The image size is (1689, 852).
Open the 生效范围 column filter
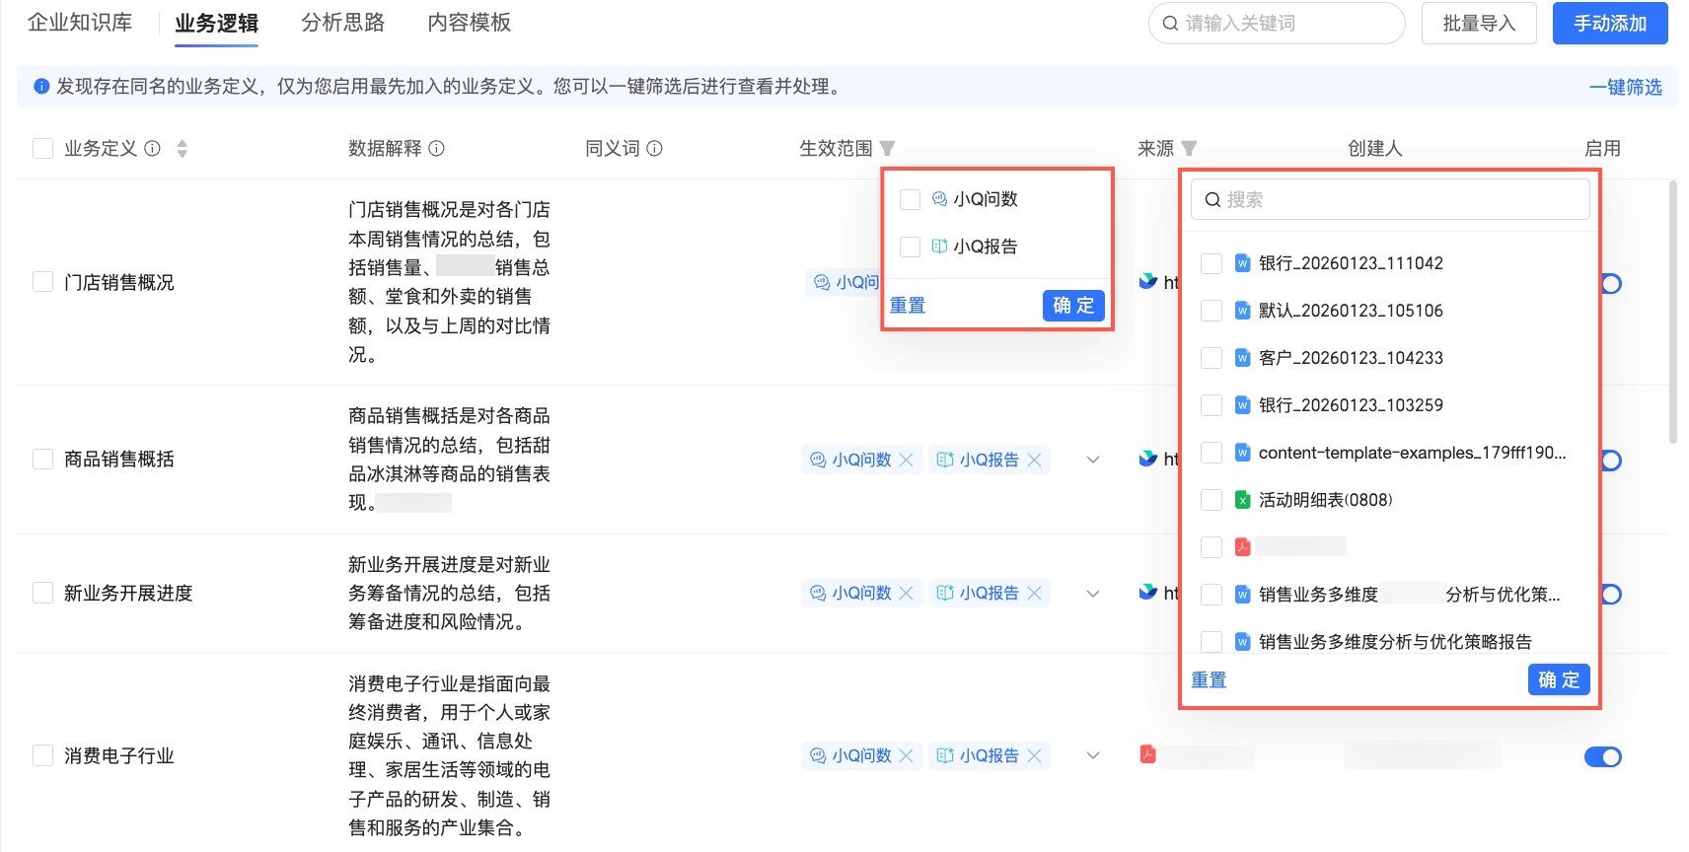(x=887, y=148)
